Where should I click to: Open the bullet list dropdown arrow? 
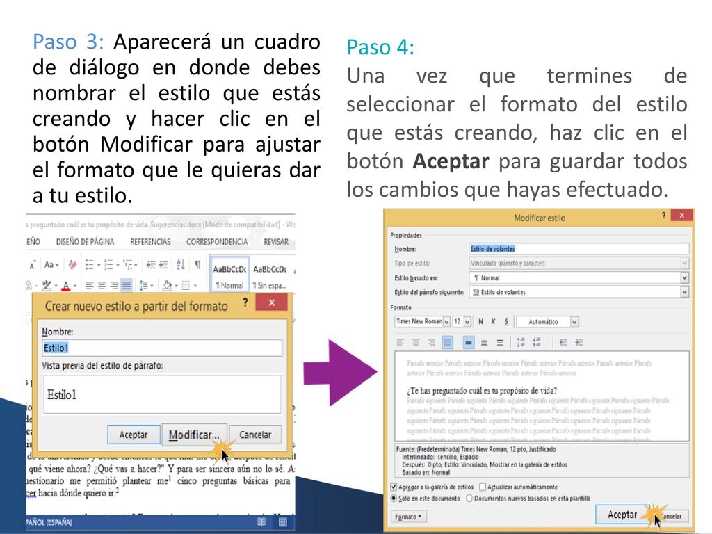point(98,265)
